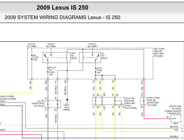Click pin number "34" next to IG1D
Image resolution: width=184 pixels, height=140 pixels.
(x=167, y=117)
